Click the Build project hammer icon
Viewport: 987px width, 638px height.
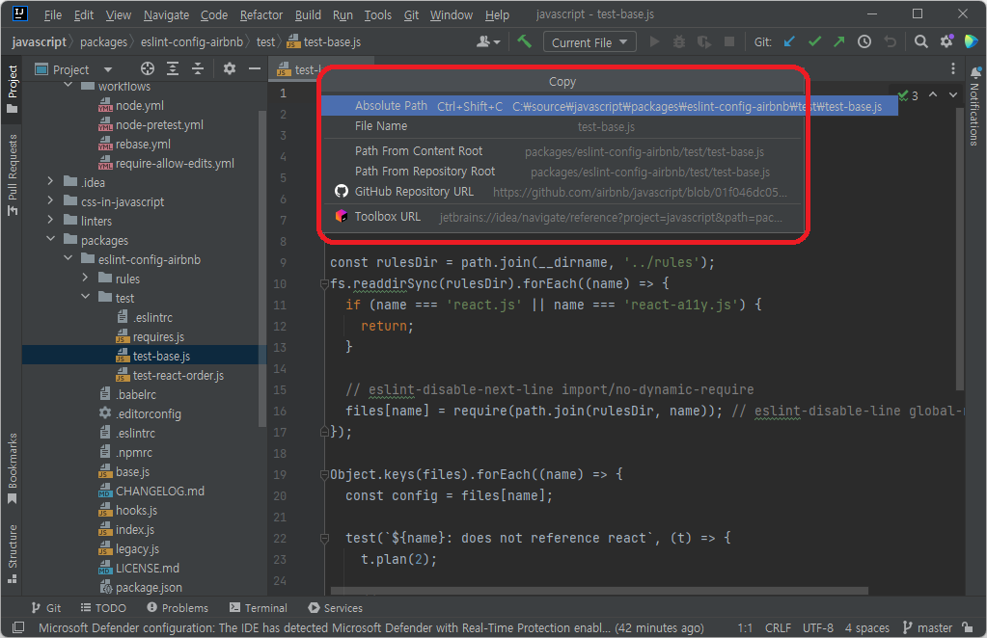coord(524,41)
